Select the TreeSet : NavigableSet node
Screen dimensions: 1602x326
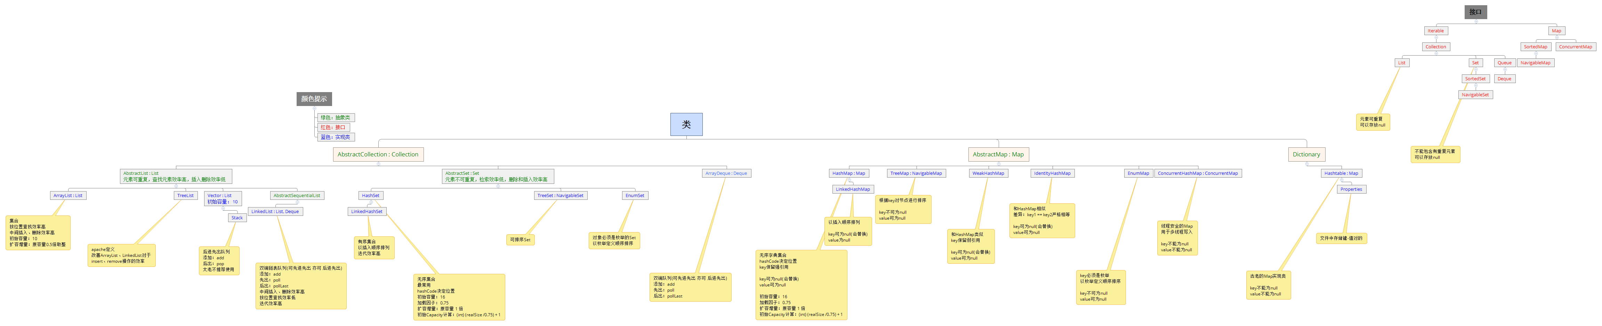click(x=560, y=195)
